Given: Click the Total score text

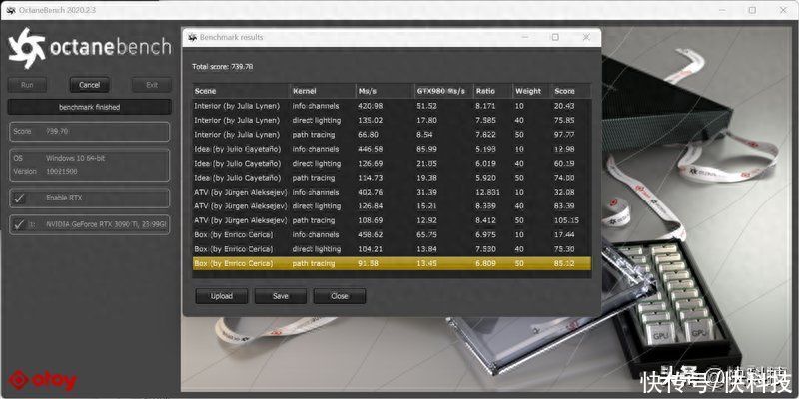Looking at the screenshot, I should [x=222, y=67].
